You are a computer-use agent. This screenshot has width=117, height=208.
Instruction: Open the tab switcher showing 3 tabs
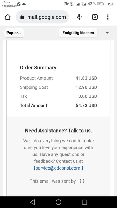click(x=95, y=17)
